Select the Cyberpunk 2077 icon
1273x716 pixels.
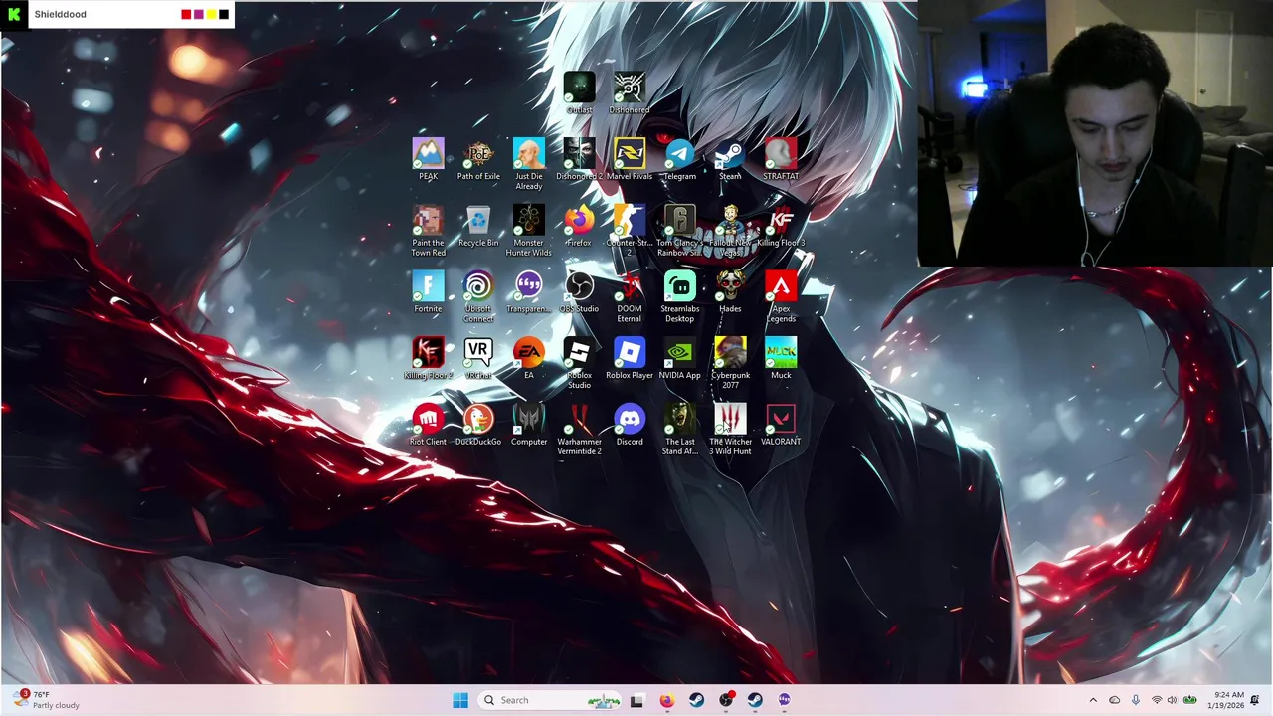730,363
